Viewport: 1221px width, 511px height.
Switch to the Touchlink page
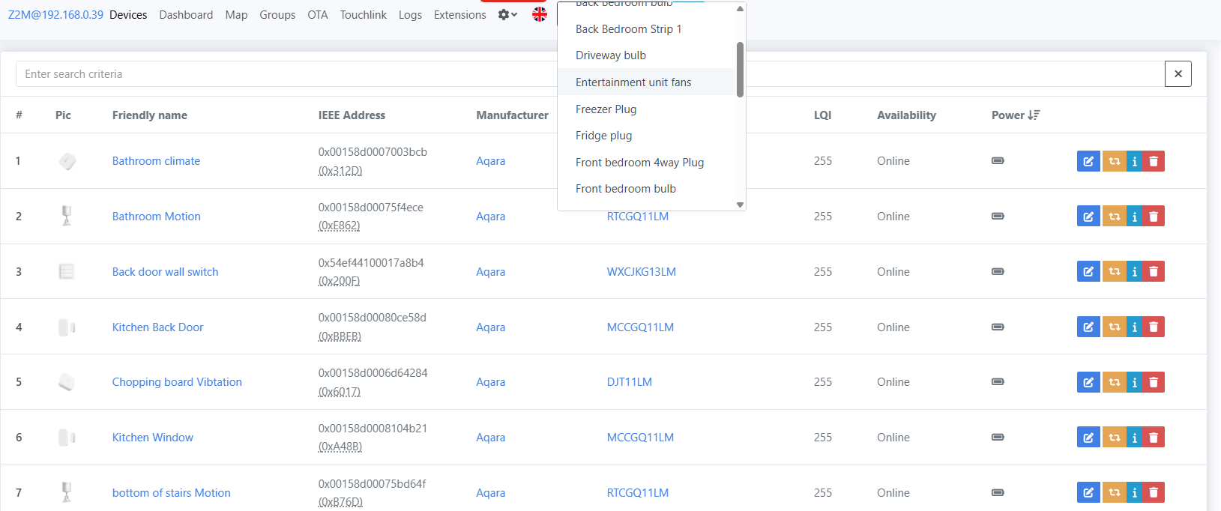363,15
